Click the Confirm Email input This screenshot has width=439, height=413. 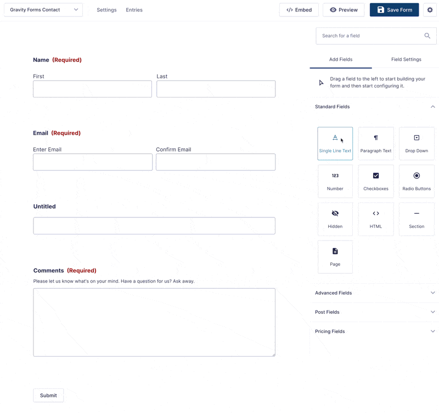tap(216, 162)
